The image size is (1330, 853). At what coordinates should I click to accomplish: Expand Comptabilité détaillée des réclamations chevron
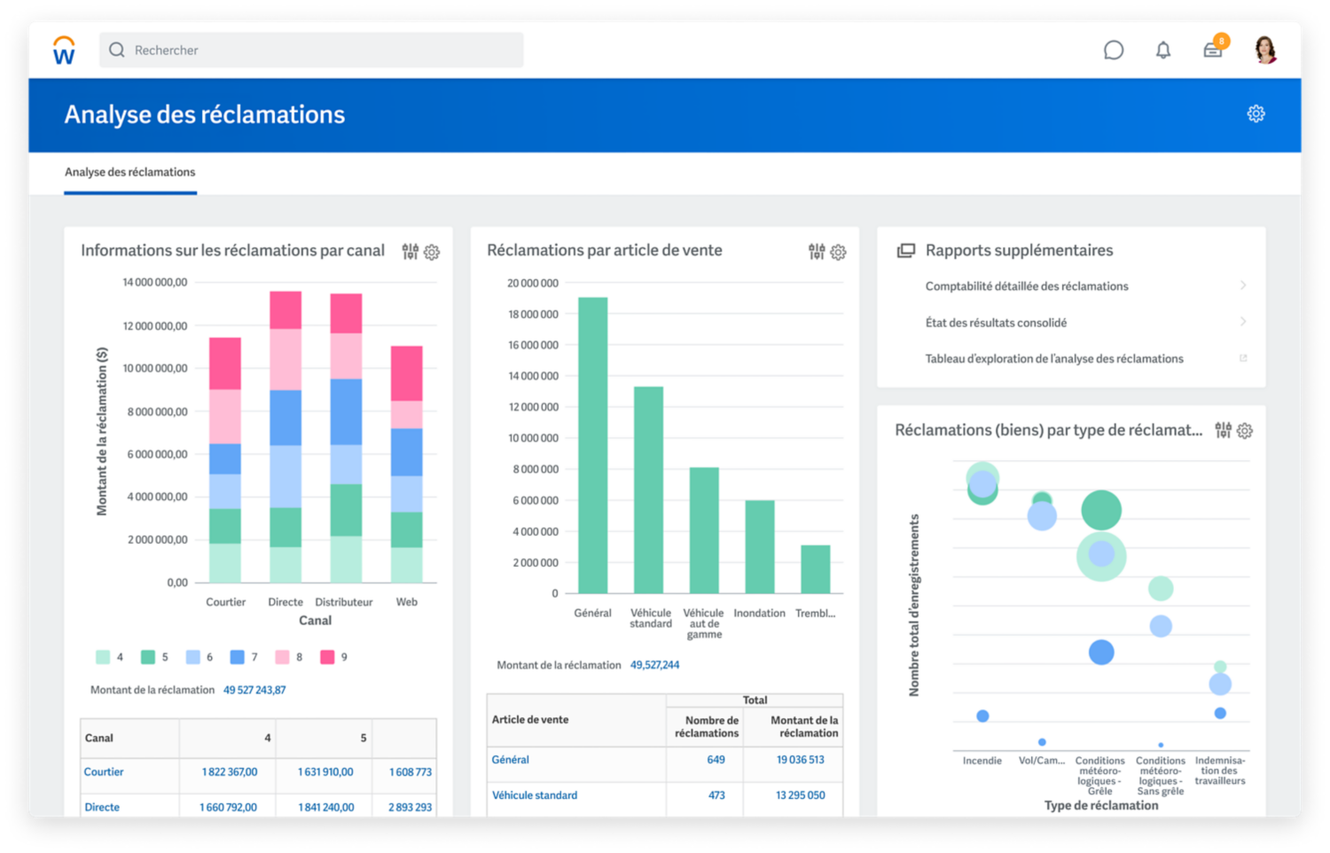1243,286
